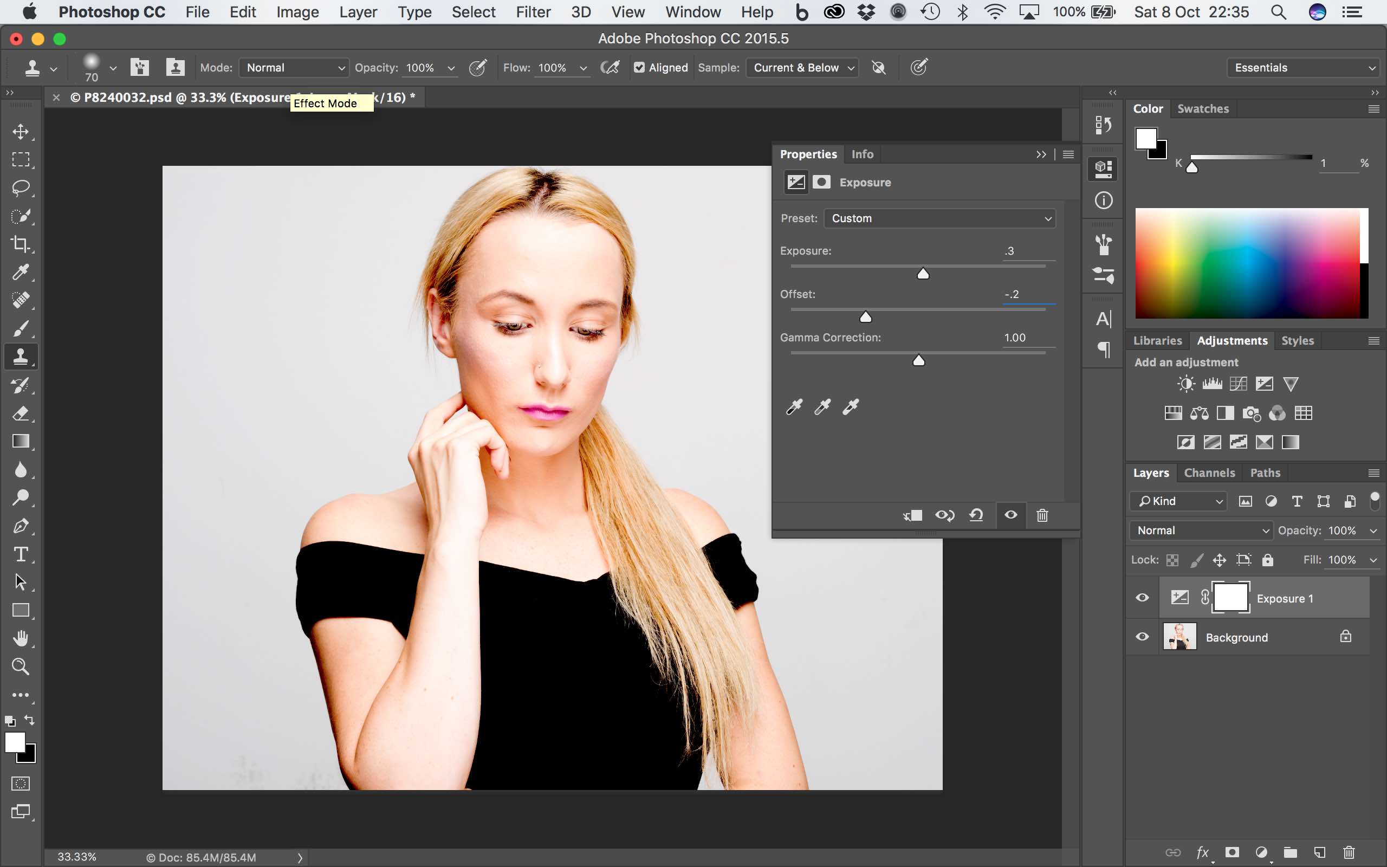Select the Horizontal Type tool

click(x=21, y=554)
